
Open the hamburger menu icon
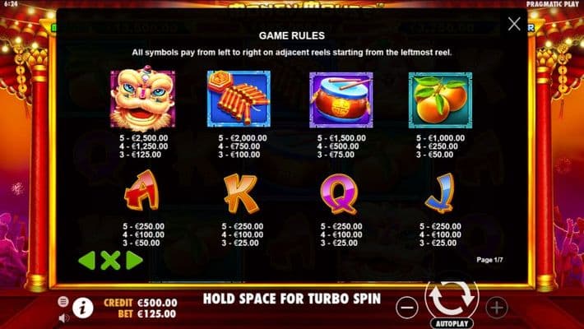click(63, 301)
